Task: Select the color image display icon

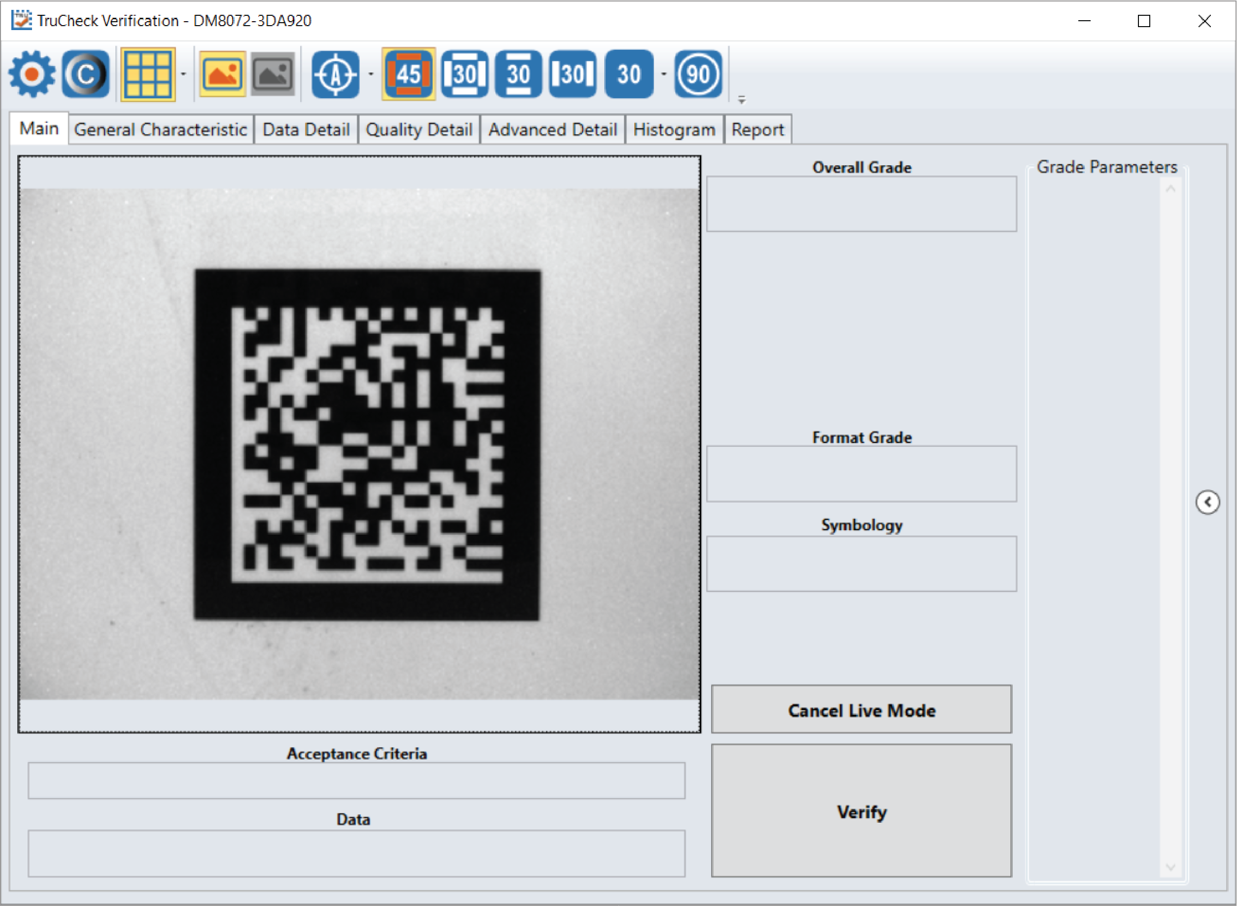Action: tap(222, 74)
